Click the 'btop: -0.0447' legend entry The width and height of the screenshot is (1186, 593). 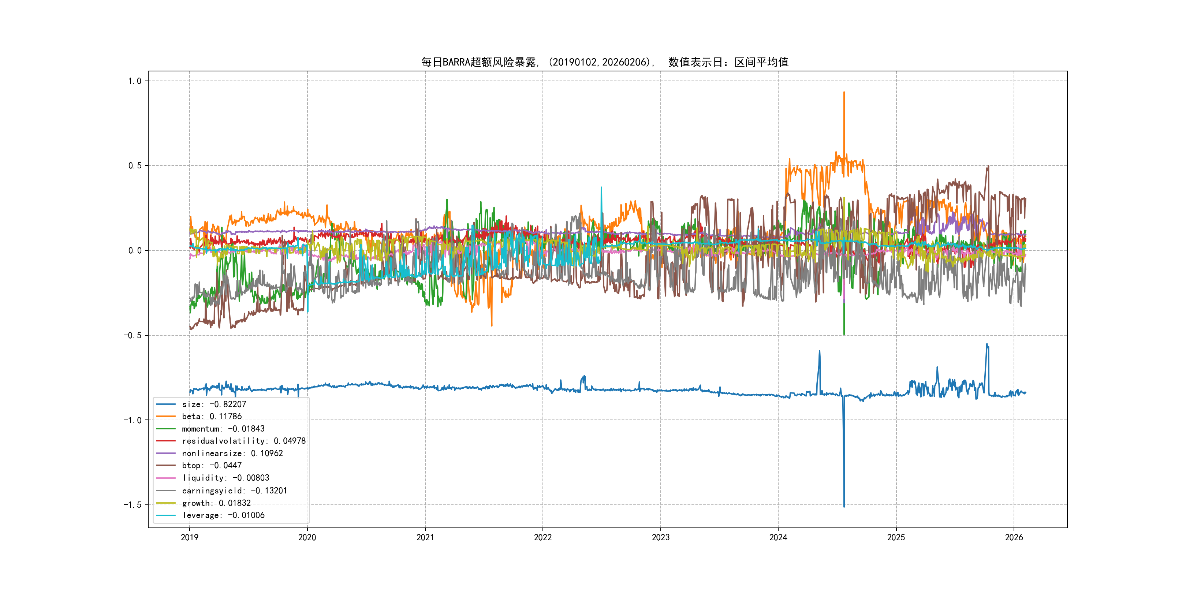pos(212,466)
